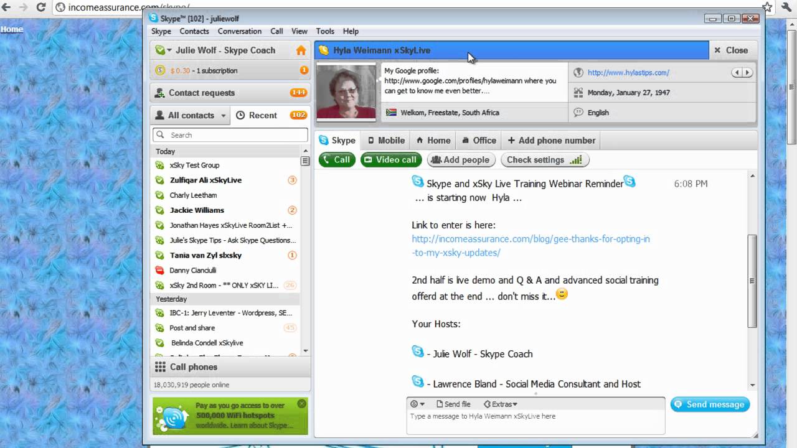Open Check settings for call quality
The height and width of the screenshot is (448, 797).
tap(545, 160)
